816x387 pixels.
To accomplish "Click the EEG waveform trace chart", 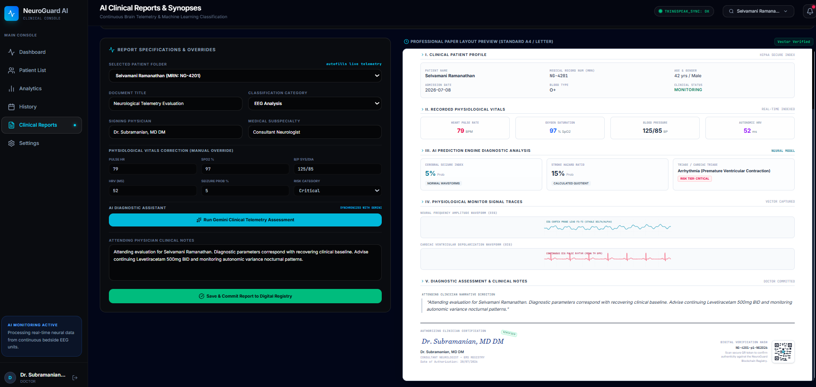I will (607, 227).
